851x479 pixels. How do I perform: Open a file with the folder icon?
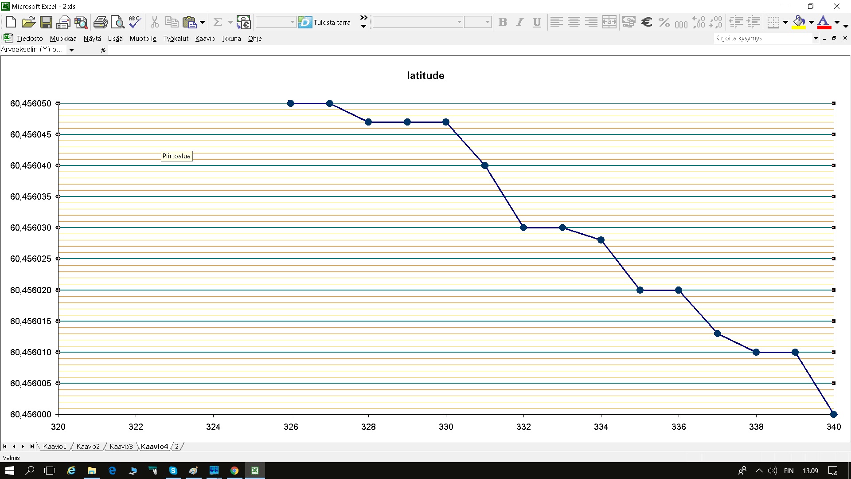[28, 22]
